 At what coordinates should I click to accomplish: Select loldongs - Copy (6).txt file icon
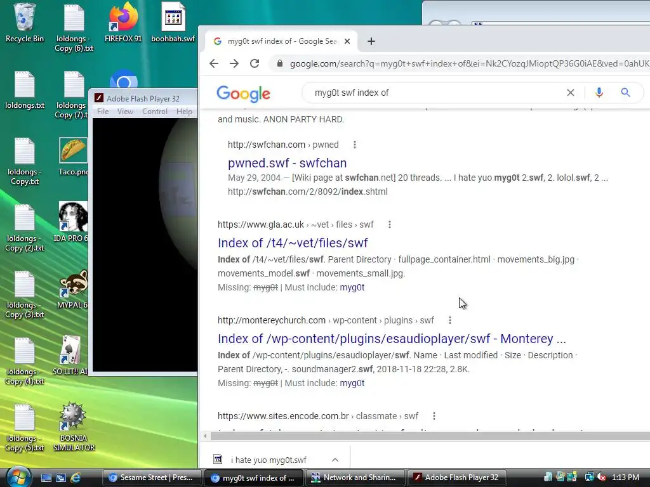(74, 28)
